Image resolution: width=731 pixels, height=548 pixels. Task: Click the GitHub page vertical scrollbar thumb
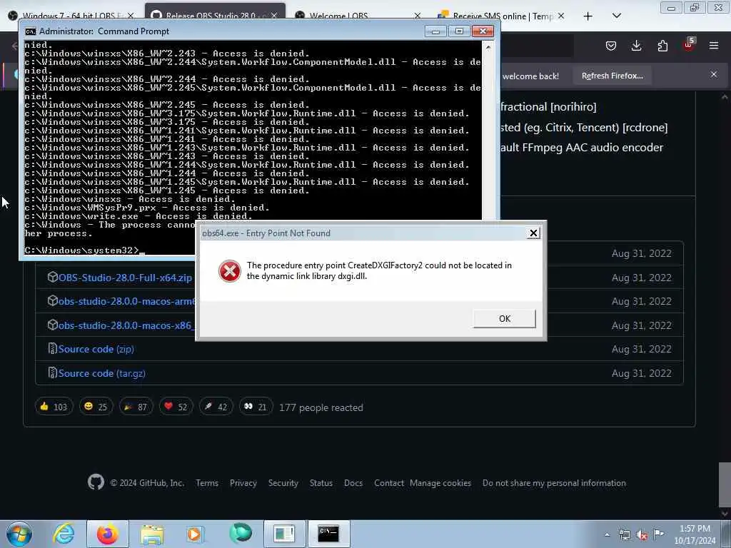pos(724,485)
